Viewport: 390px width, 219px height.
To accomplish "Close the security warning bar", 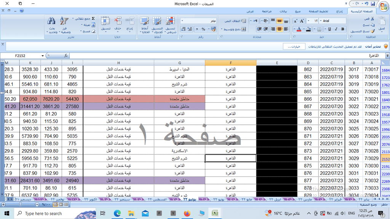I will coord(3,44).
